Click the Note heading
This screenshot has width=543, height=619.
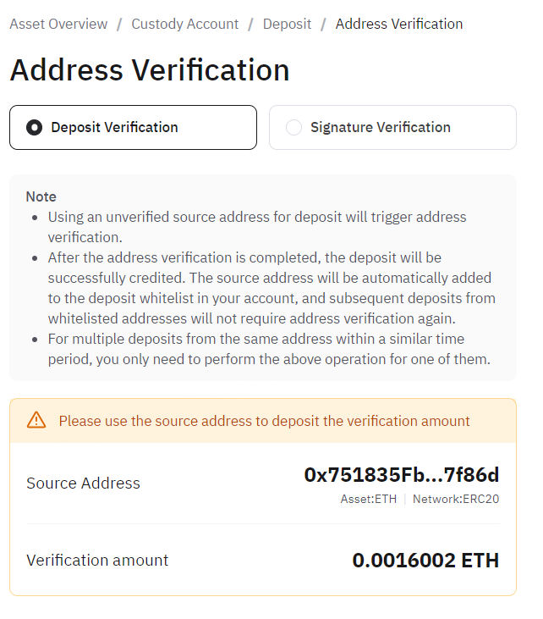[x=41, y=196]
